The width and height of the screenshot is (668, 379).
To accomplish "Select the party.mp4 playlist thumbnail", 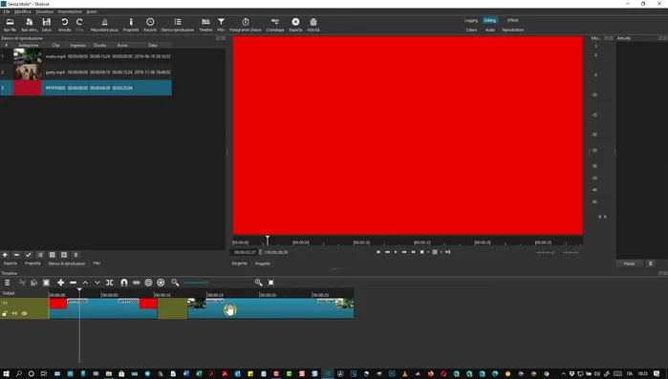I will pos(28,72).
